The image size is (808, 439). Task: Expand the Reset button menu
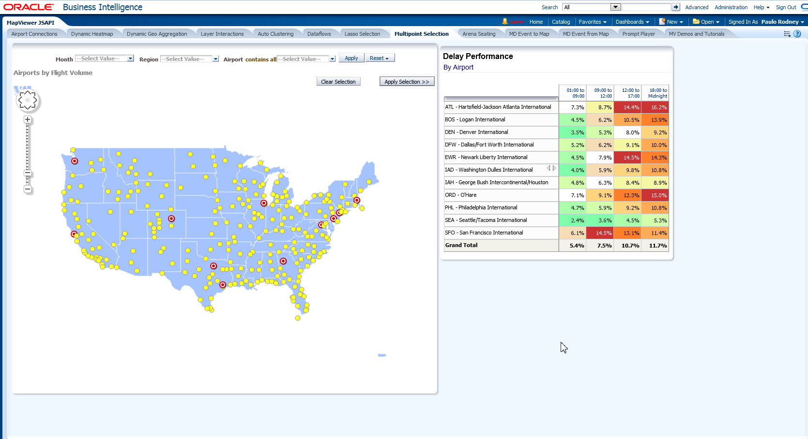[380, 58]
